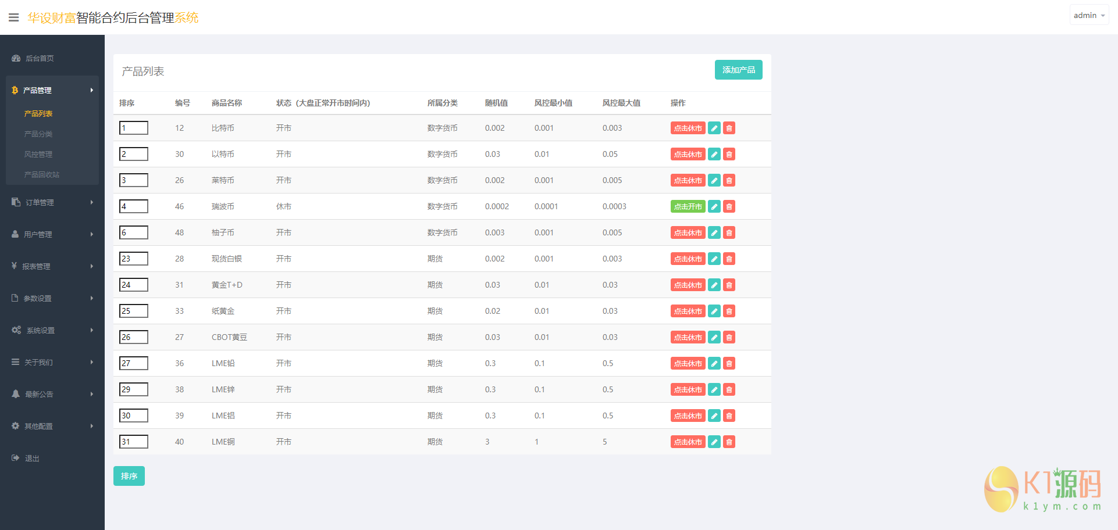The height and width of the screenshot is (530, 1118).
Task: Click the 添加产品 button
Action: (738, 70)
